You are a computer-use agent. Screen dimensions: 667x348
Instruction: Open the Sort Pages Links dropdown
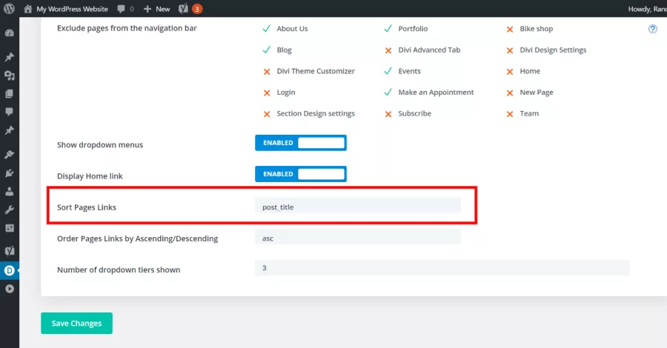pyautogui.click(x=358, y=207)
